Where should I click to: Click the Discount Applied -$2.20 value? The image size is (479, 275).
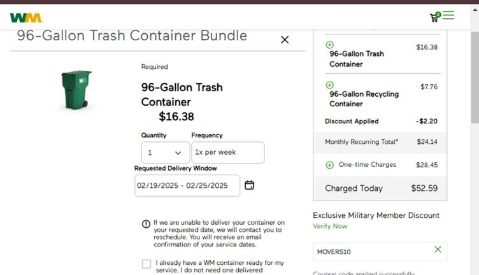tap(427, 121)
